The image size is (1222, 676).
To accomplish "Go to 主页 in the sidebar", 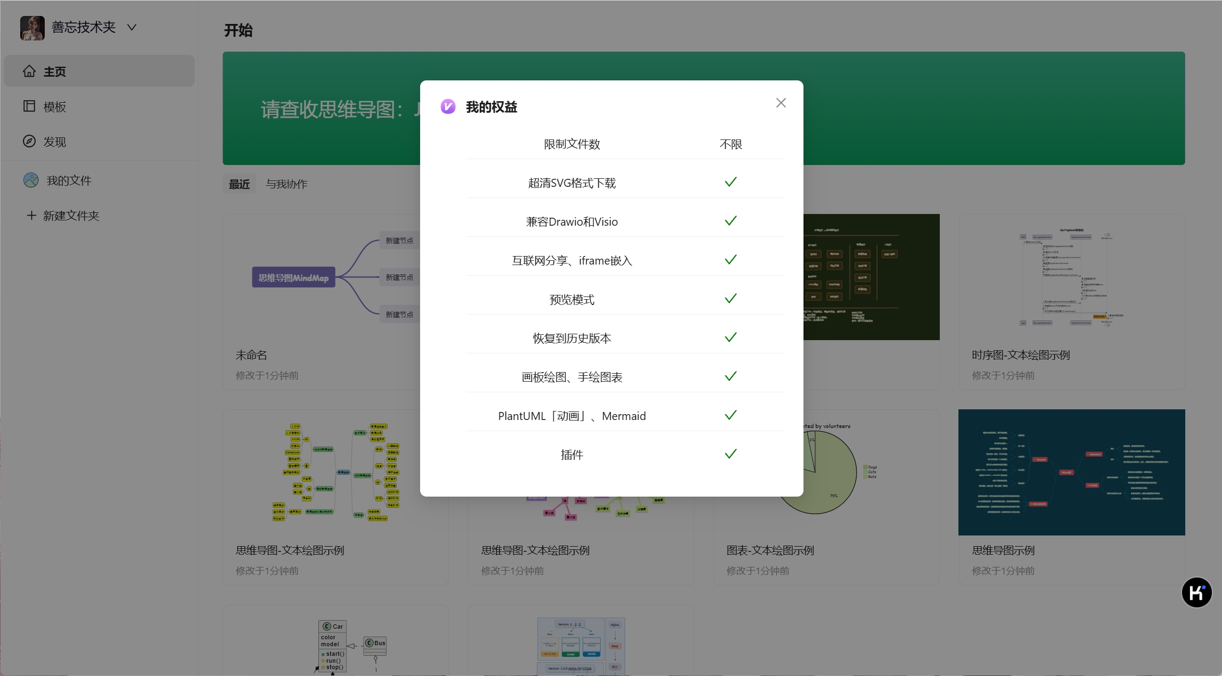I will 99,71.
